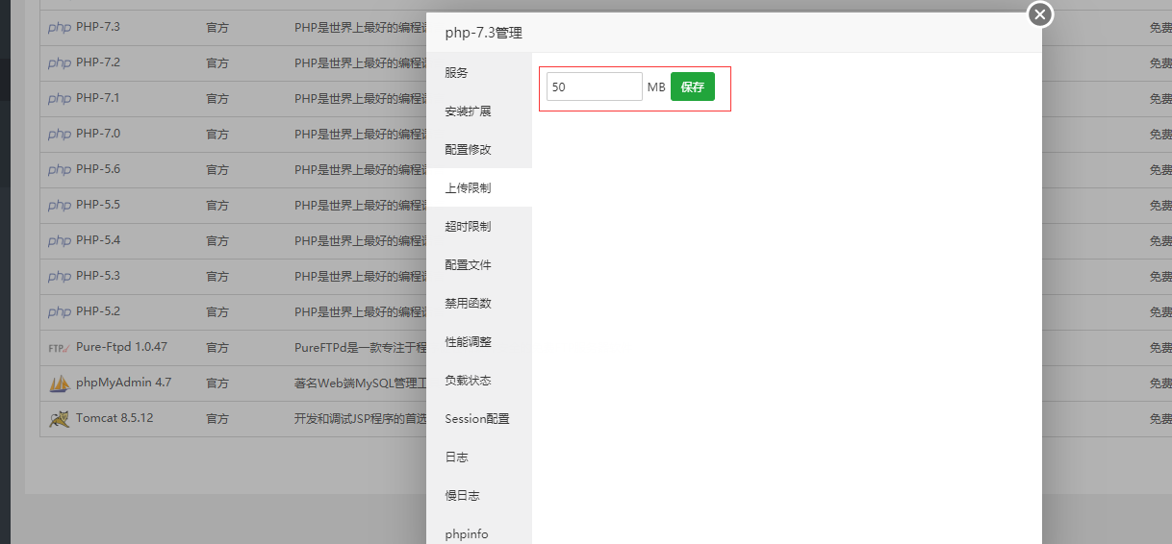Click the Tomcat cat icon
This screenshot has height=544, width=1172.
[60, 419]
